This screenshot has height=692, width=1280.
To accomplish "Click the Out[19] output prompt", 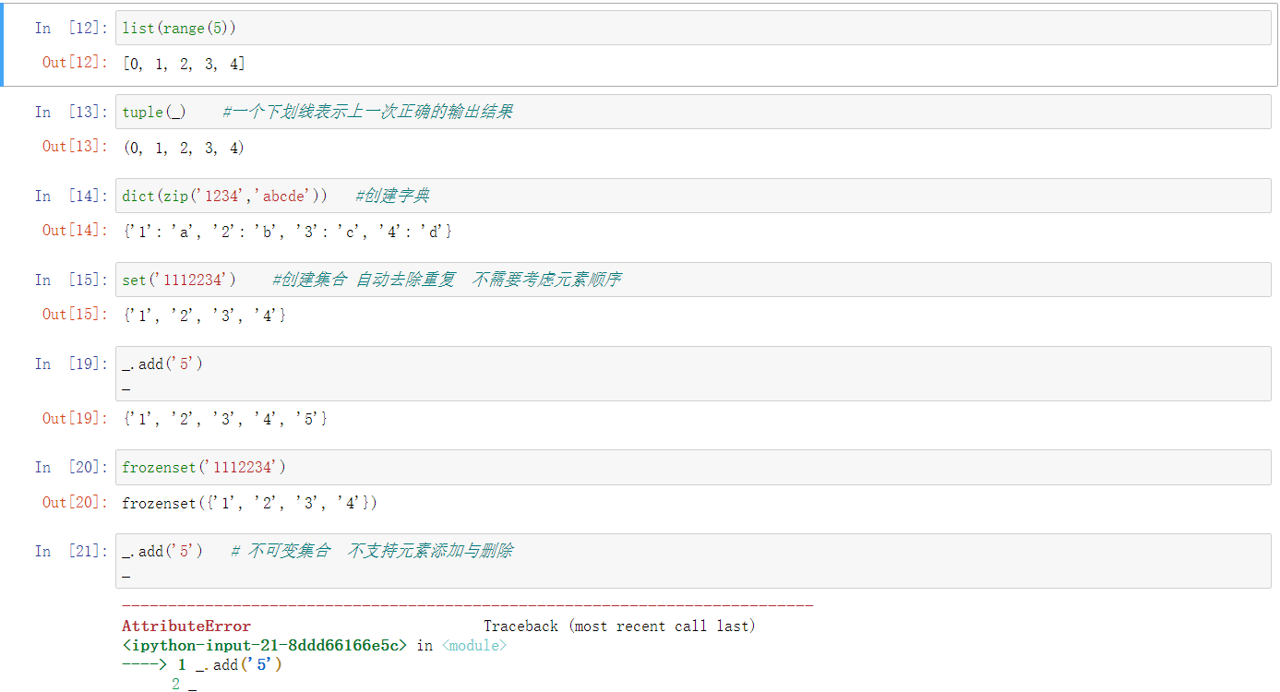I will coord(75,419).
